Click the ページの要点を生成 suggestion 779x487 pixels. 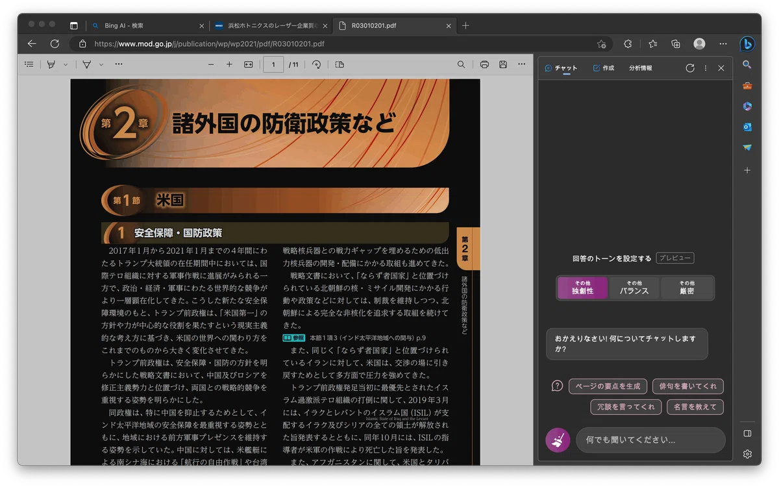608,386
